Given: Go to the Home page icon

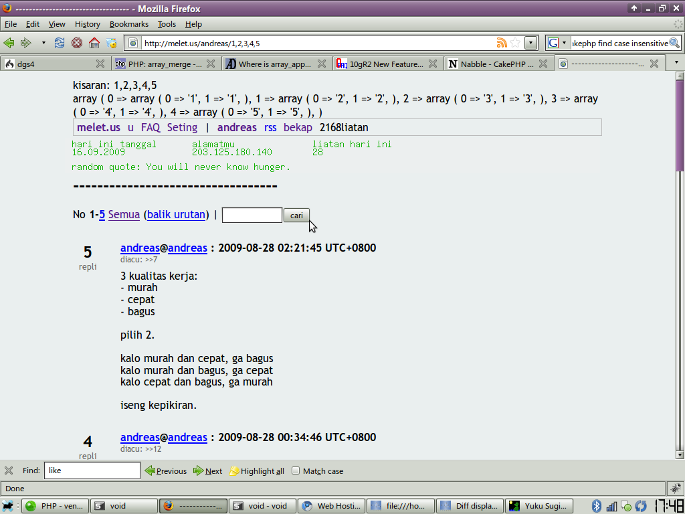Looking at the screenshot, I should click(x=94, y=43).
